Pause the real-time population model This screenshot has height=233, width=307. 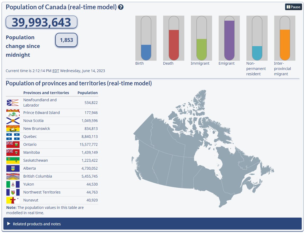293,7
